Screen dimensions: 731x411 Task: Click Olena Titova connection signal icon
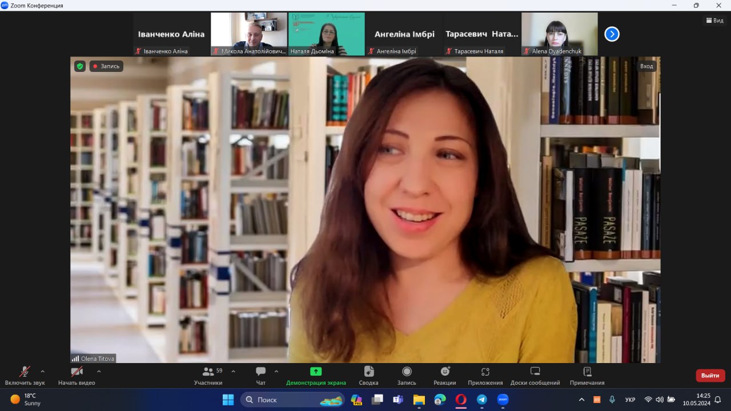click(x=75, y=358)
